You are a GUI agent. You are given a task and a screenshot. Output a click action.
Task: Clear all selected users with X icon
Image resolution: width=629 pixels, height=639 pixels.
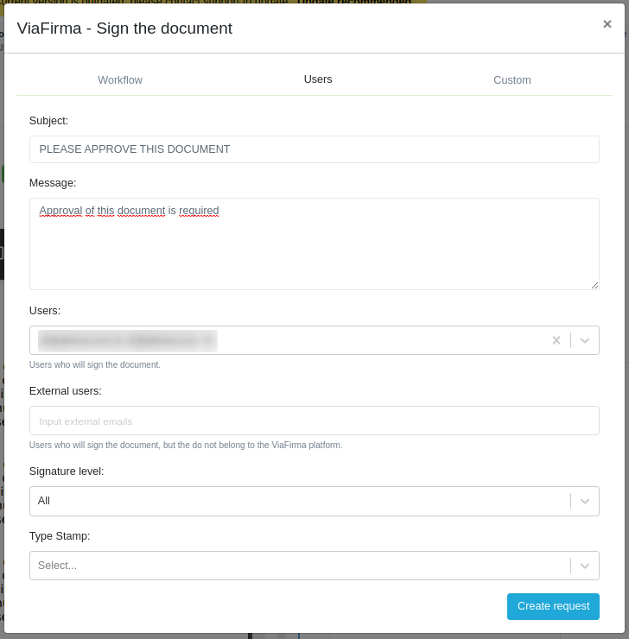click(x=556, y=340)
